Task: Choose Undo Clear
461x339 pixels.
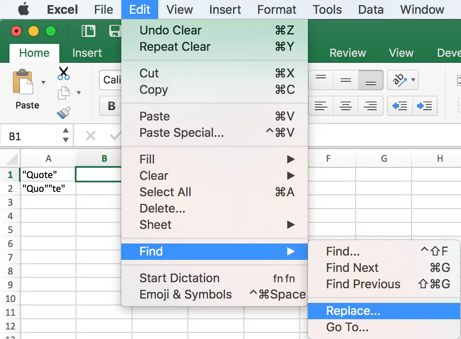Action: tap(214, 30)
